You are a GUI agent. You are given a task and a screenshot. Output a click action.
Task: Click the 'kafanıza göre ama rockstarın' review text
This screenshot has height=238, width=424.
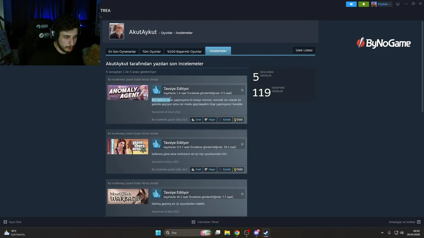(x=189, y=154)
